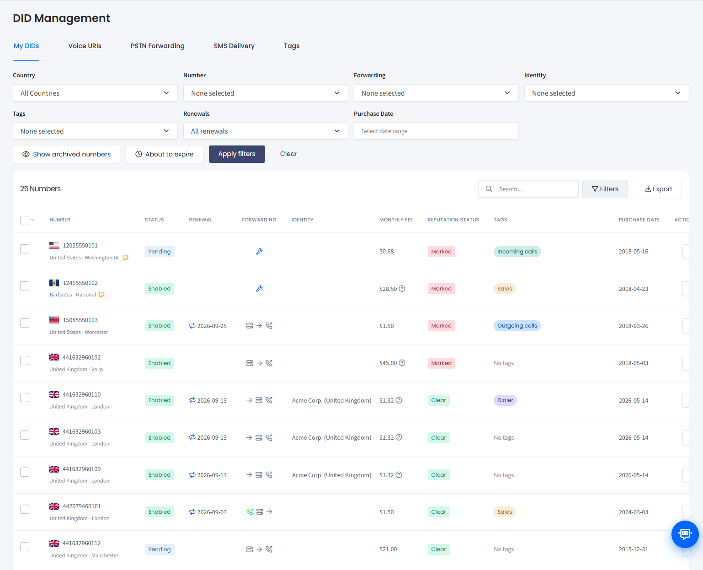703x570 pixels.
Task: Click fee info icon for 441632960103
Action: point(399,438)
